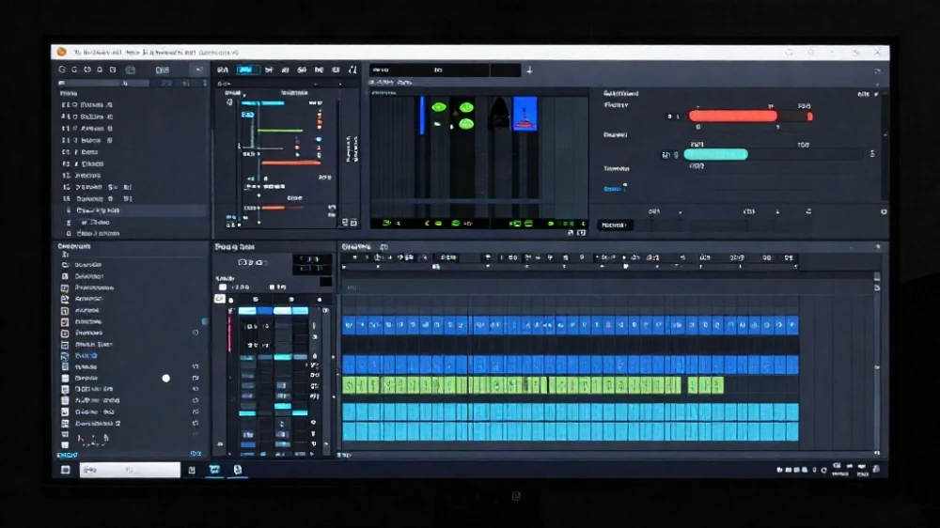
Task: Click icon pair under the graph panel corner
Action: click(x=349, y=223)
